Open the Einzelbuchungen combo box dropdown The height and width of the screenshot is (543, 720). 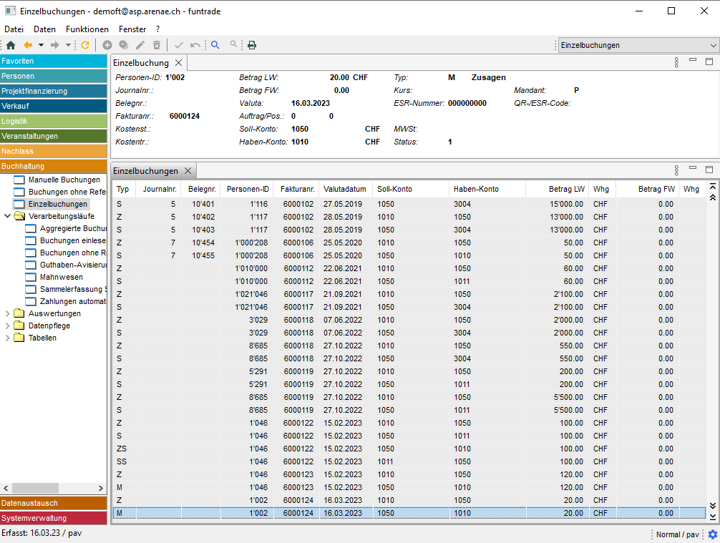pos(712,45)
